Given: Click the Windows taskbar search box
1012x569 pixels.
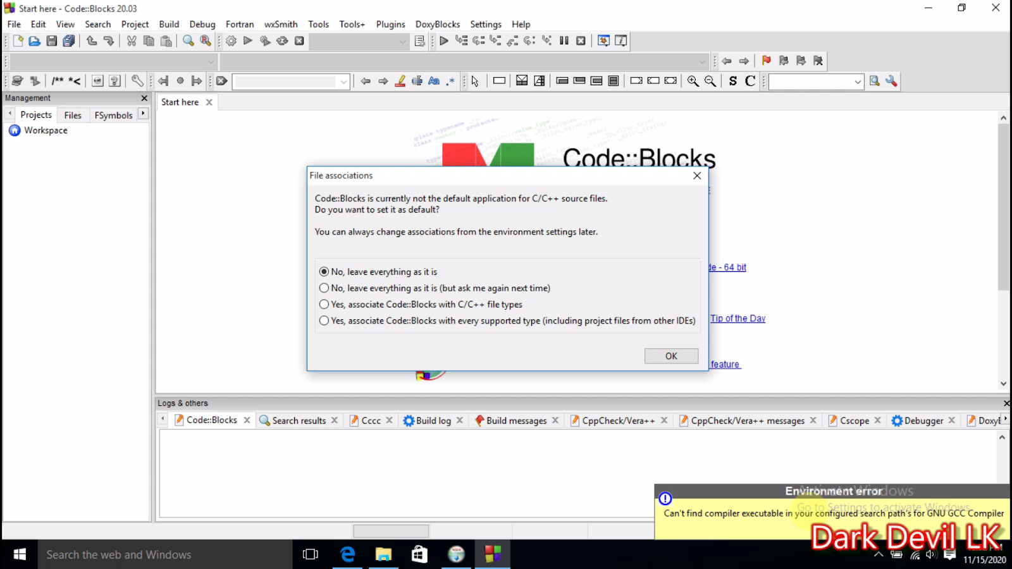Looking at the screenshot, I should [165, 554].
